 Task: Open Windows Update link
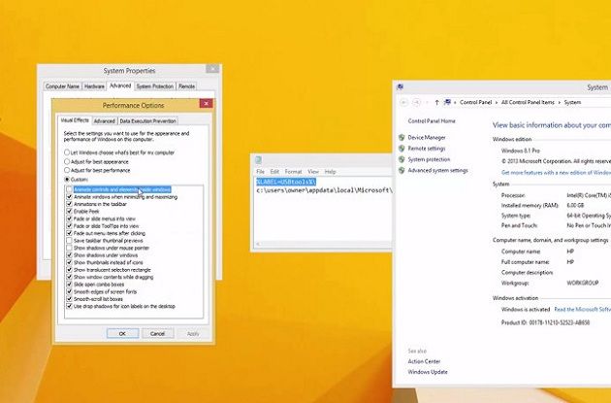pyautogui.click(x=428, y=372)
